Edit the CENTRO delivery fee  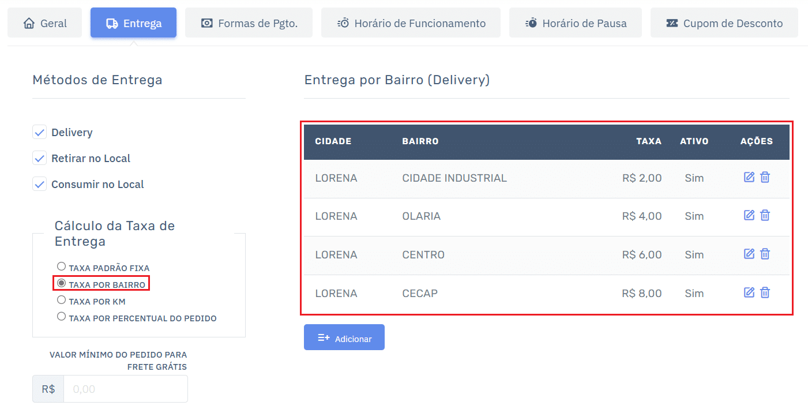749,254
